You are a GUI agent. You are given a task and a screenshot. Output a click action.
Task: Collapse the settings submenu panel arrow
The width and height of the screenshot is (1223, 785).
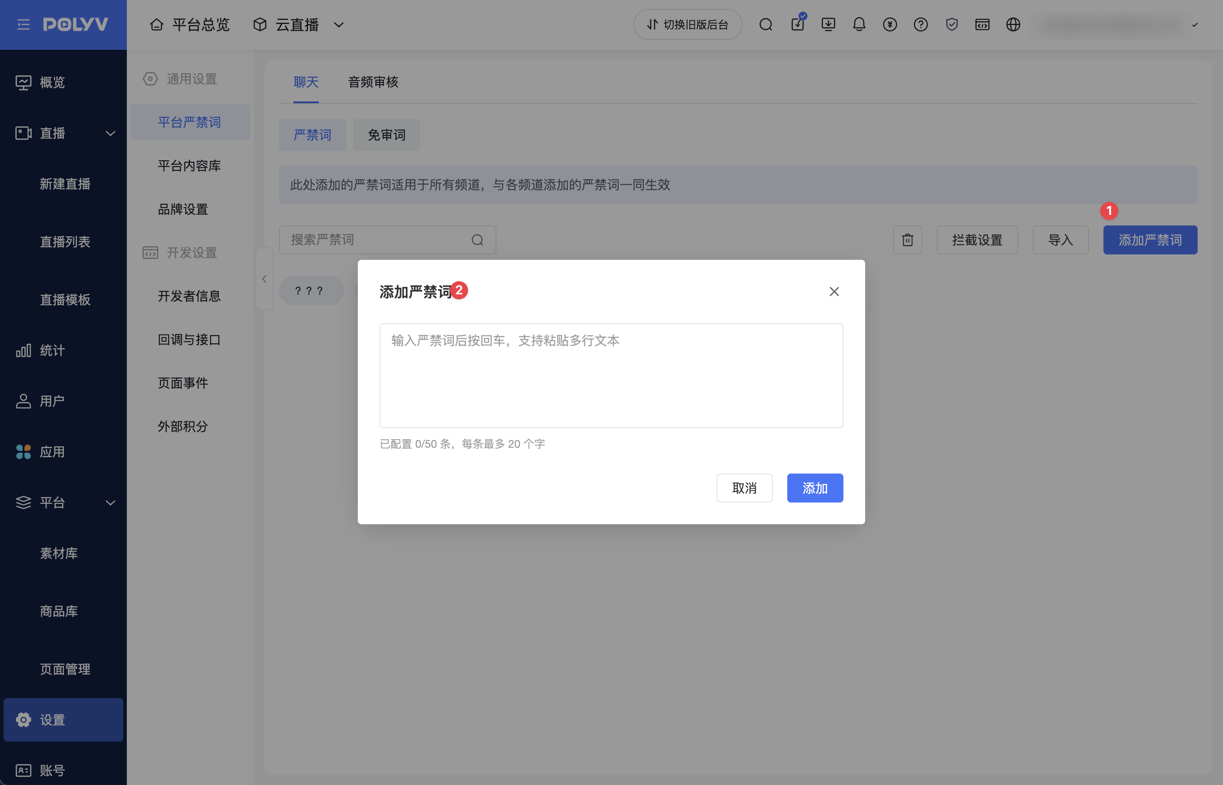(x=264, y=279)
